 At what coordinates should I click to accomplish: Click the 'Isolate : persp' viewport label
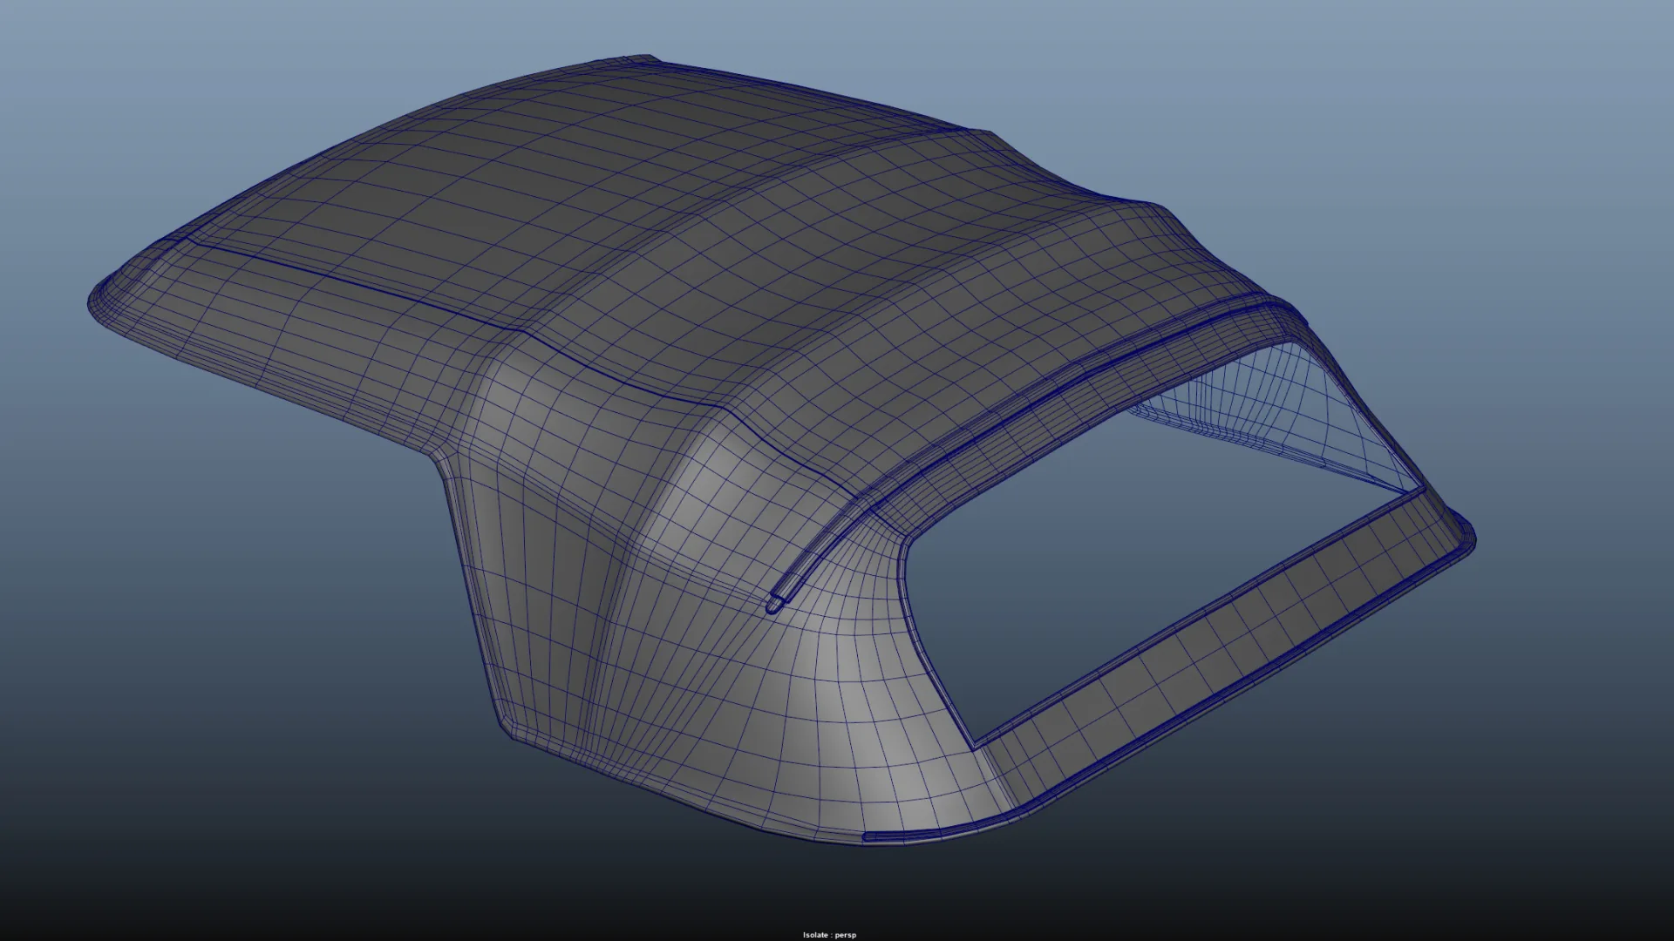pyautogui.click(x=829, y=935)
